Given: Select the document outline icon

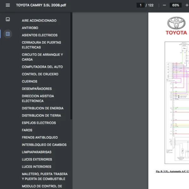Looking at the screenshot, I should 8,34.
